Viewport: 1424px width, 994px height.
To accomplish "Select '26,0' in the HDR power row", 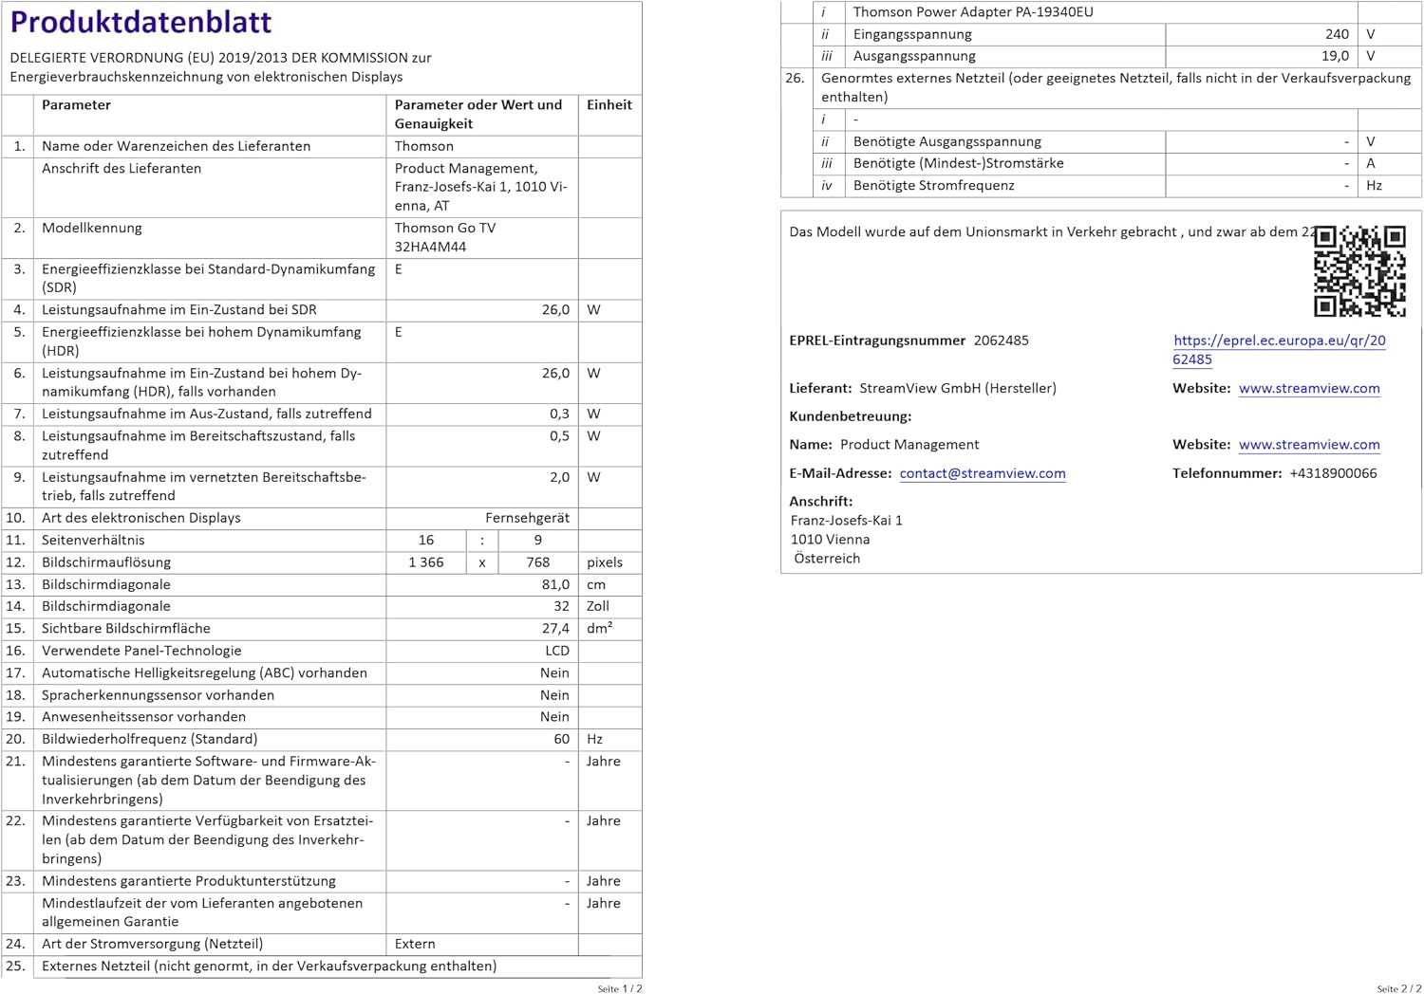I will pyautogui.click(x=555, y=374).
